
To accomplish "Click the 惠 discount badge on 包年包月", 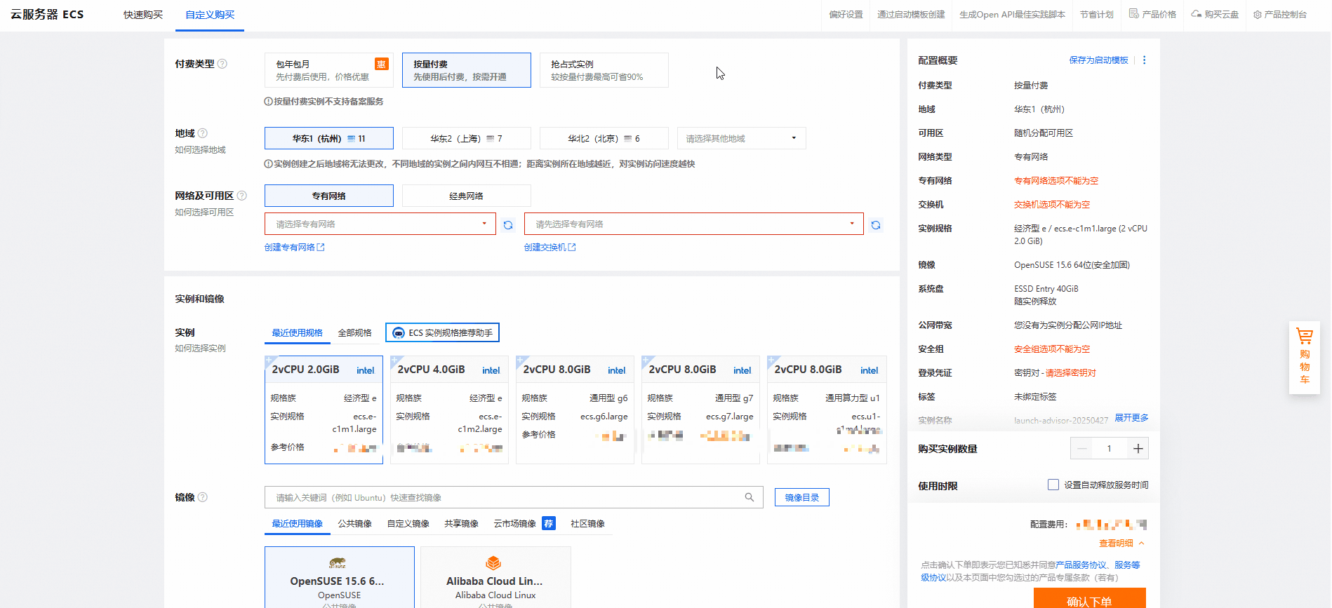I will [381, 64].
